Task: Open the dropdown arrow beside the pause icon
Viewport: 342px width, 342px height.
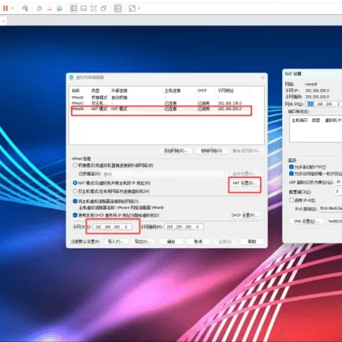Action: coord(12,8)
